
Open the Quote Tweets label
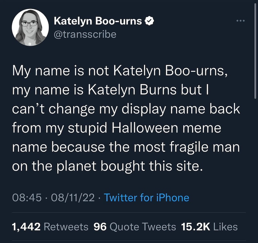tap(143, 227)
